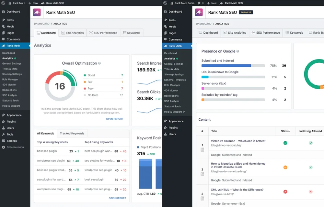This screenshot has width=324, height=207.
Task: Open the WordPress logo in the admin bar
Action: pos(165,3)
